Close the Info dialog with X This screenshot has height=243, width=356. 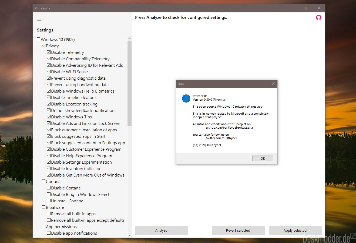(273, 84)
